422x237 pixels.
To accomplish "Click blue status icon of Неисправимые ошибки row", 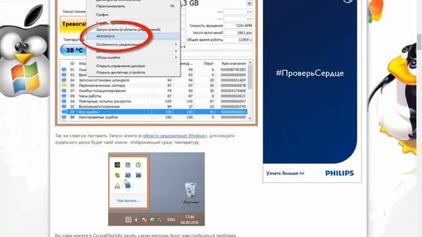I will (x=64, y=117).
